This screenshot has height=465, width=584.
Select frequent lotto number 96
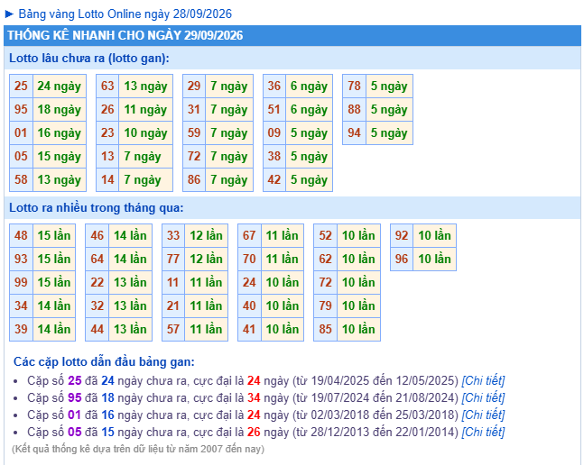pos(402,259)
